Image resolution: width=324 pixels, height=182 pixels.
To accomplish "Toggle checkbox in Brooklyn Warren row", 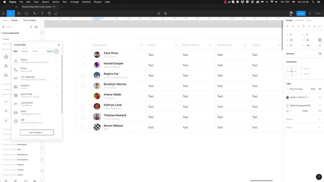I will point(83,86).
